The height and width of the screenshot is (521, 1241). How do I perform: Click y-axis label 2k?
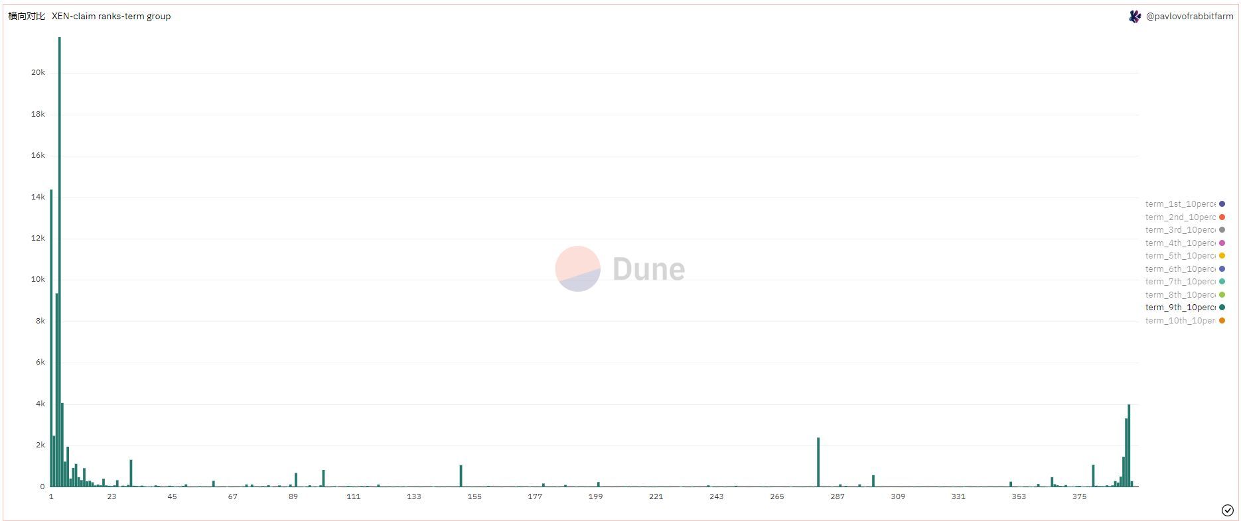40,445
